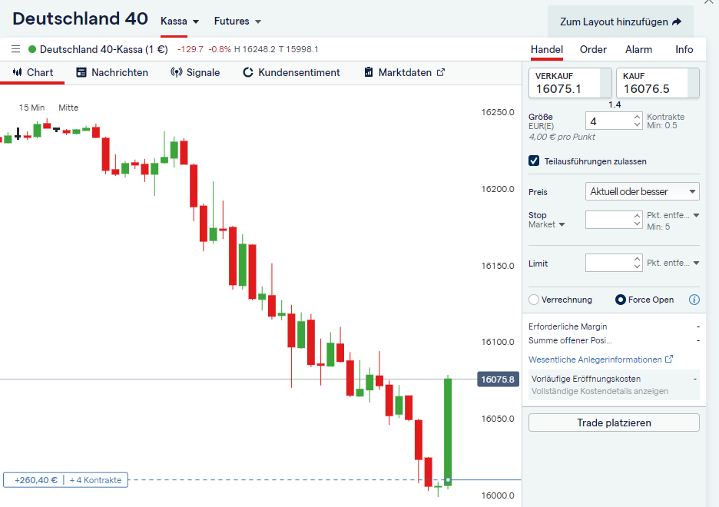The height and width of the screenshot is (507, 719).
Task: Open the hamburger menu beside Deutschland 40-Kassa
Action: (x=15, y=49)
